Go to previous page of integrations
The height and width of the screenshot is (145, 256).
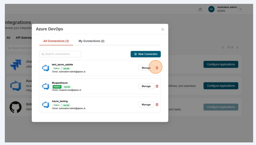click(223, 47)
